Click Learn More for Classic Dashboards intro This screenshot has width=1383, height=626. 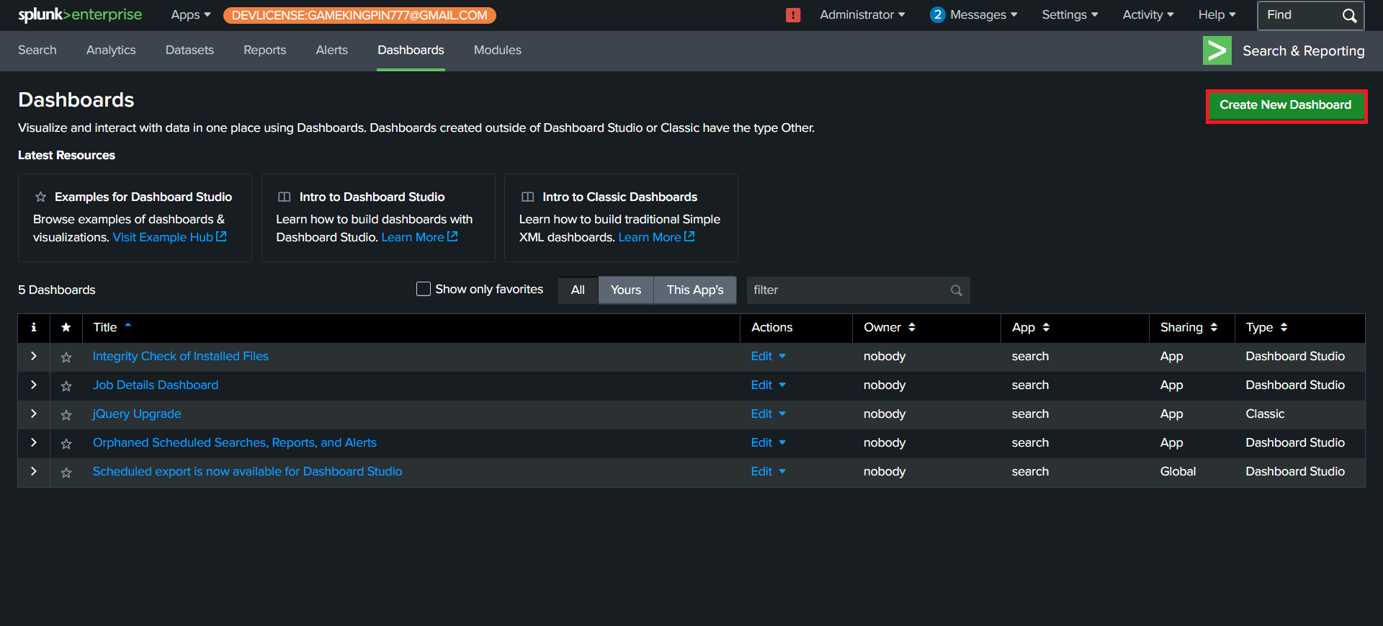tap(656, 237)
